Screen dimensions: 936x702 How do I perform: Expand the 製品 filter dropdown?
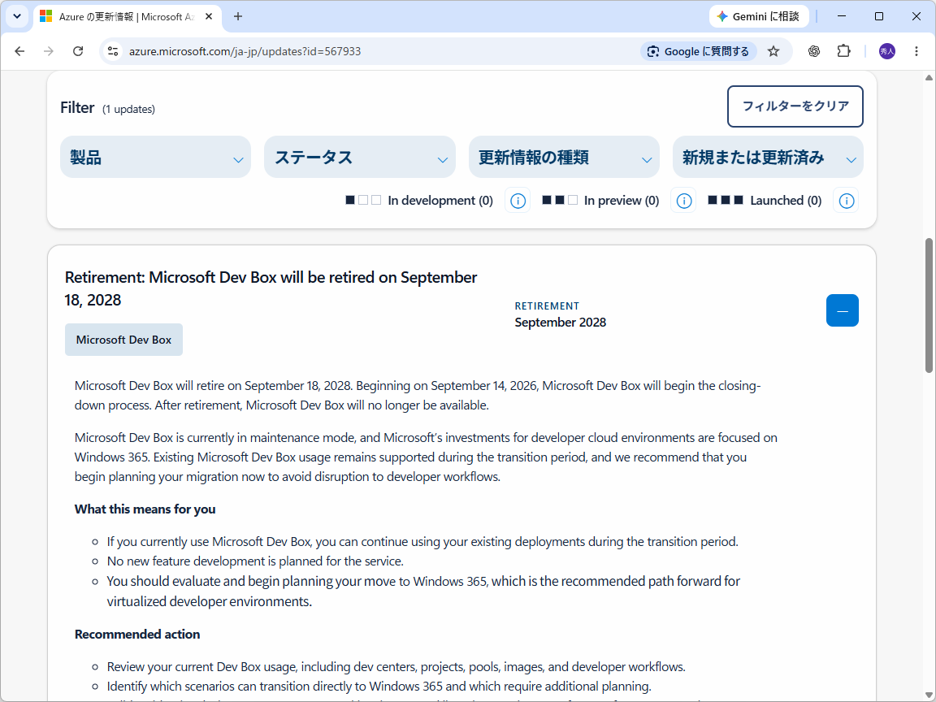155,157
